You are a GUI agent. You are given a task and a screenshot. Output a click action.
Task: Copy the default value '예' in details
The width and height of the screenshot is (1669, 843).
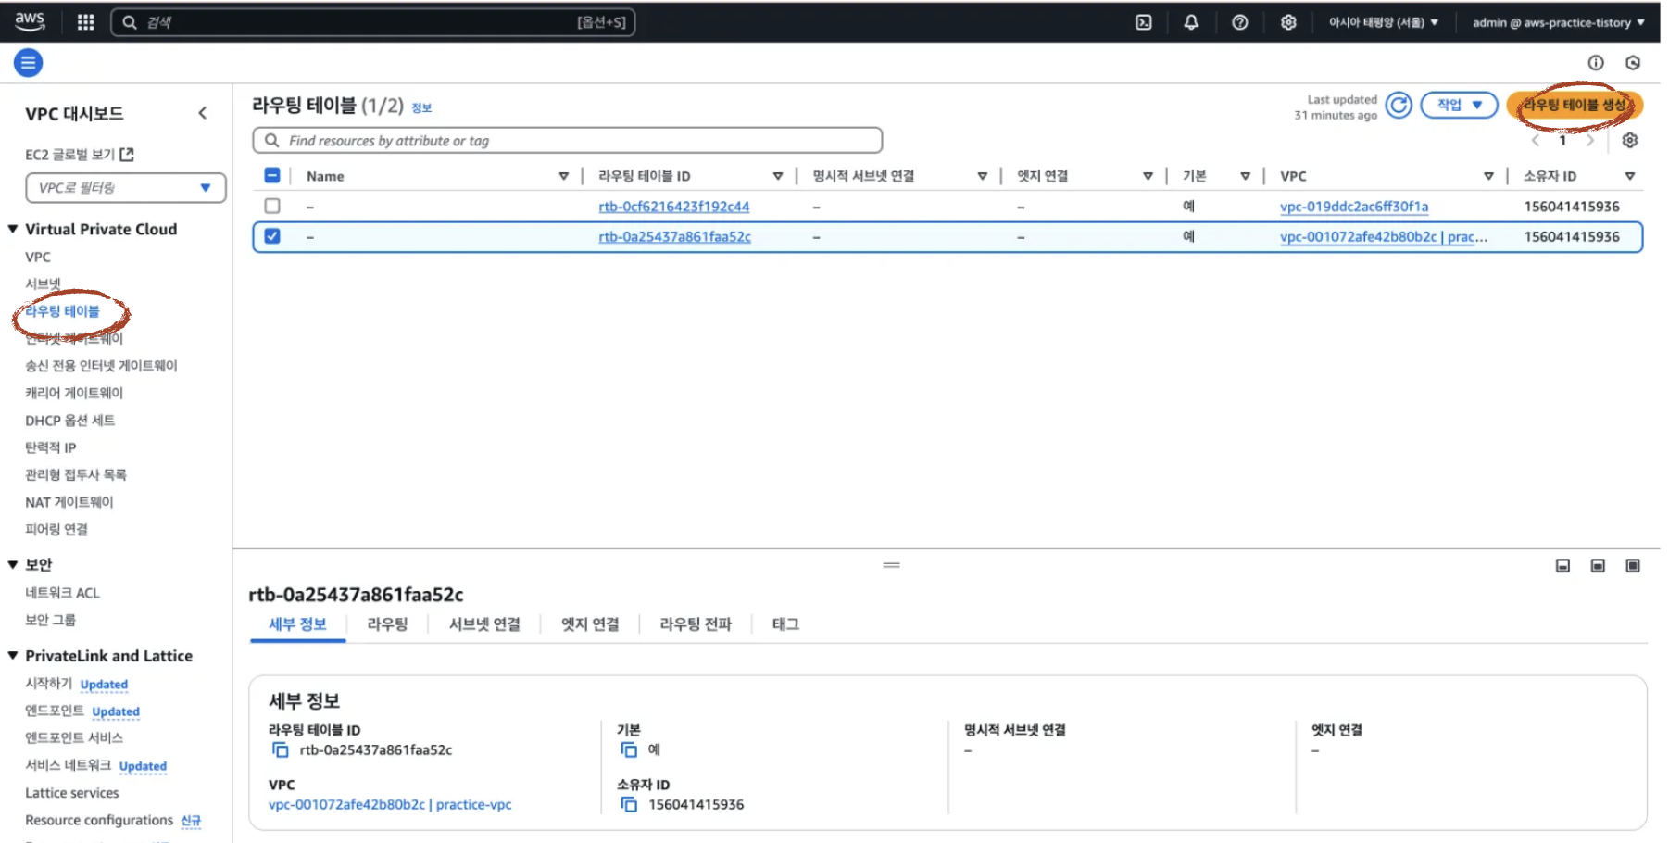click(x=629, y=749)
